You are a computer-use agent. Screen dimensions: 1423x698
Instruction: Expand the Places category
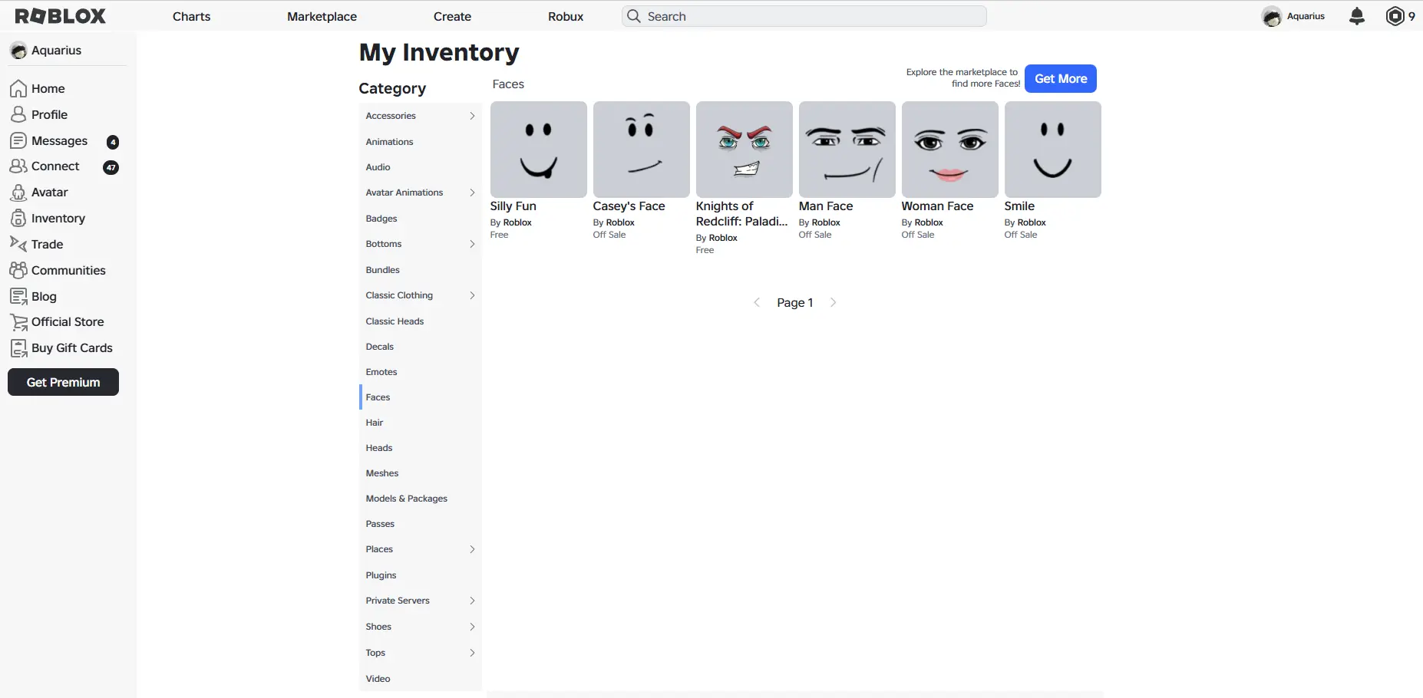472,549
